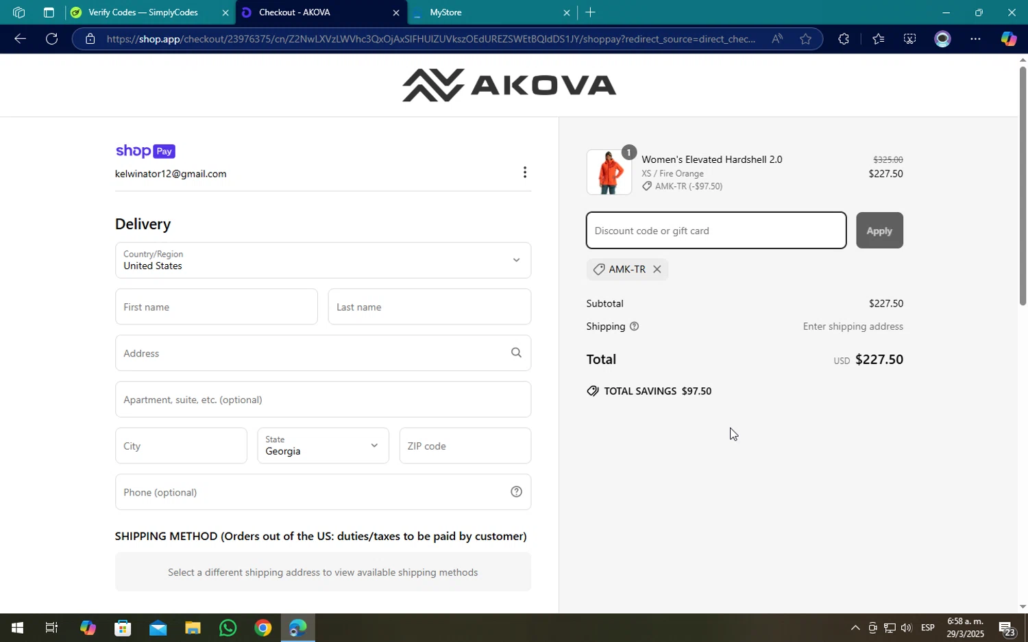Open File Explorer from taskbar
Screen dimensions: 1028x642
tap(193, 628)
